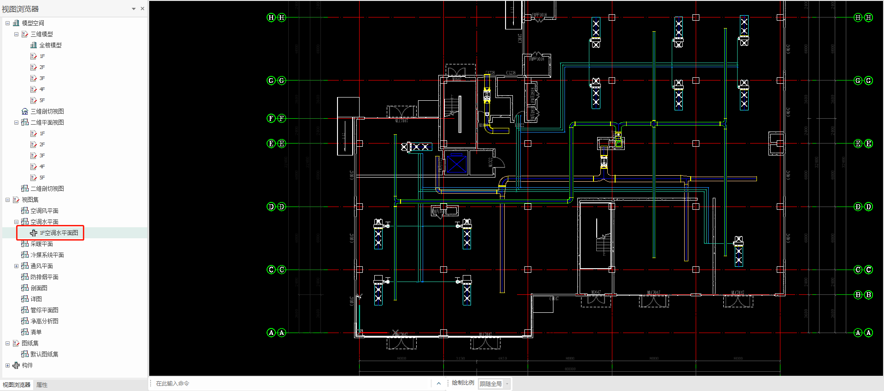Collapse the 三维模型 tree node
This screenshot has width=884, height=391.
point(16,34)
